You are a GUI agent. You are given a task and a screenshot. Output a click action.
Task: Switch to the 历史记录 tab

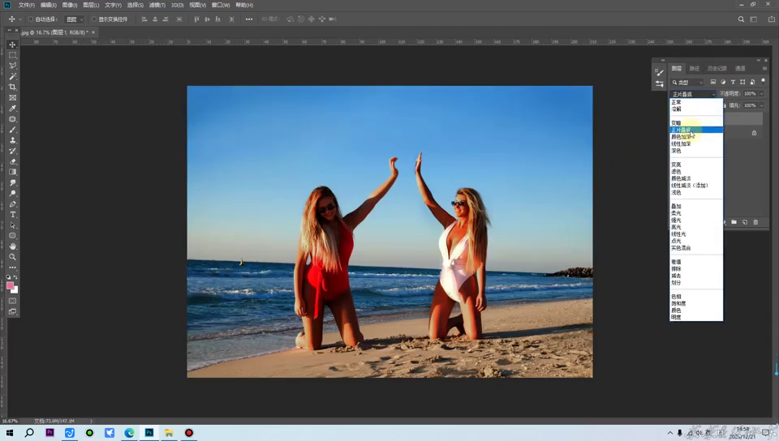coord(717,69)
